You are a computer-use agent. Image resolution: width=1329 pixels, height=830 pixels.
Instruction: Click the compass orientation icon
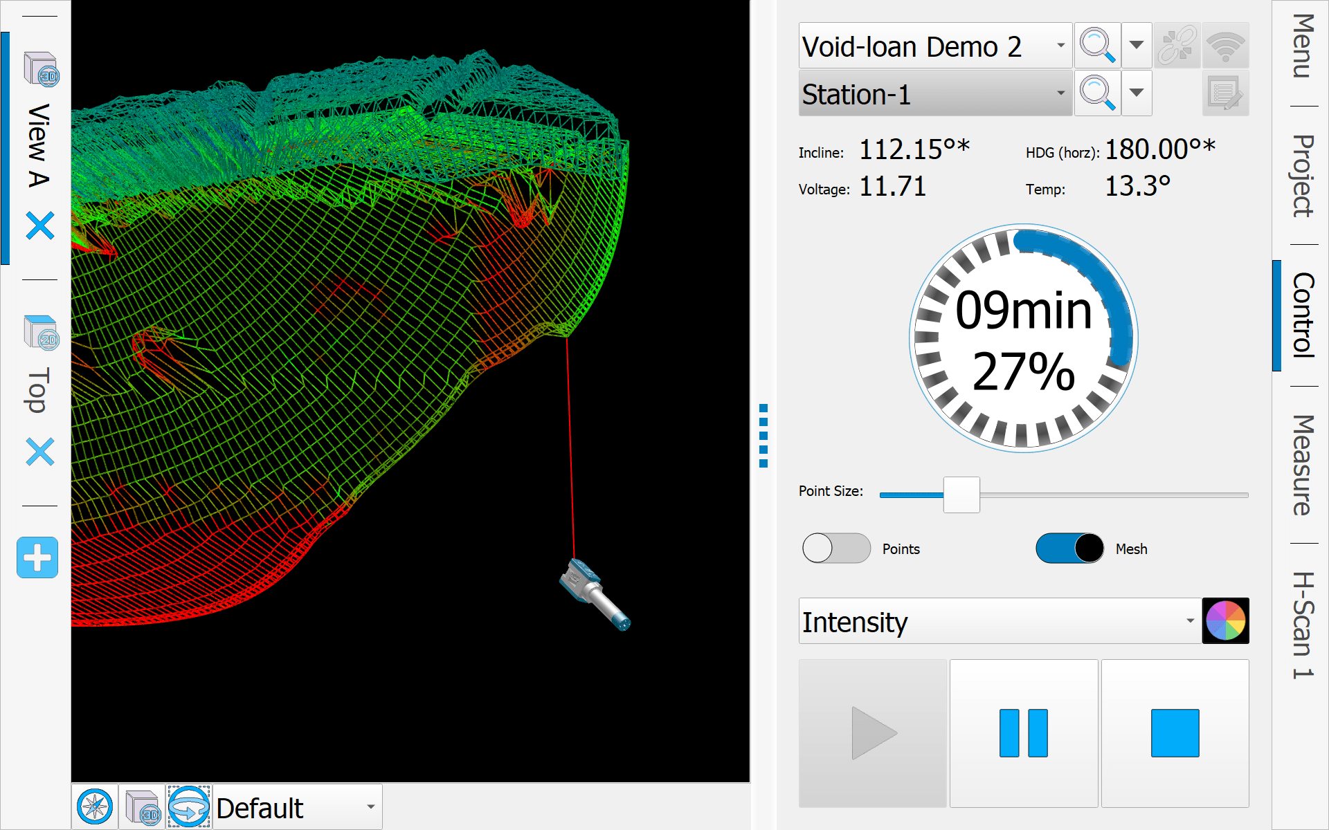95,806
